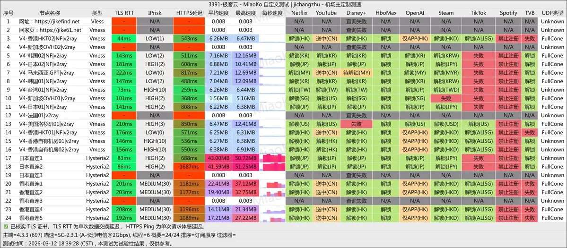Viewport: 567px width, 248px height.
Task: Select node V4-香港自有机房01|v2ray
Action: coord(49,141)
